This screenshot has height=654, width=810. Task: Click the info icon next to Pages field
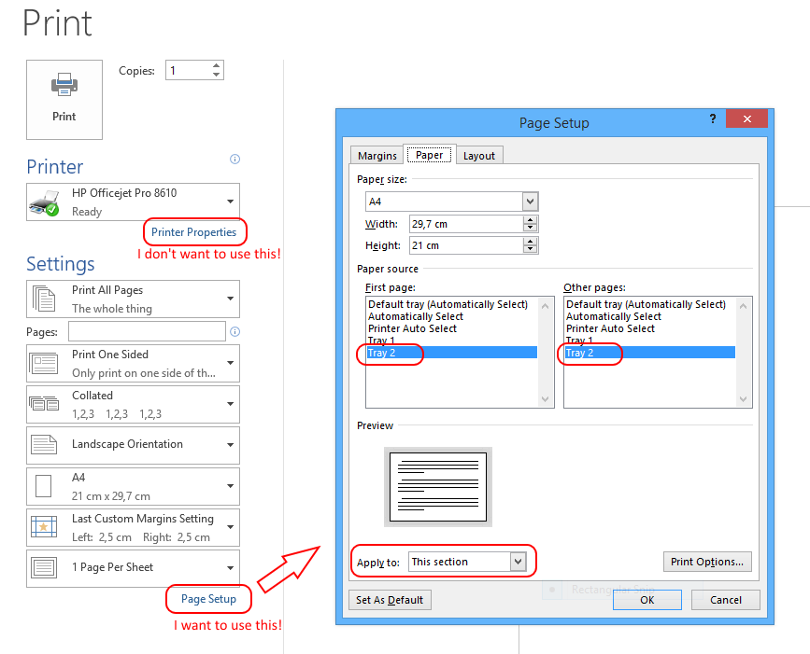[234, 331]
